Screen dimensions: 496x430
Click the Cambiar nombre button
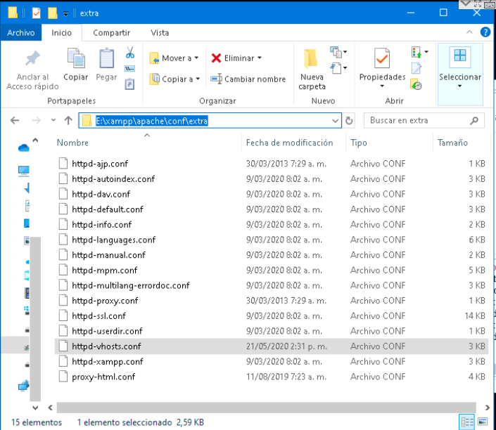(248, 79)
